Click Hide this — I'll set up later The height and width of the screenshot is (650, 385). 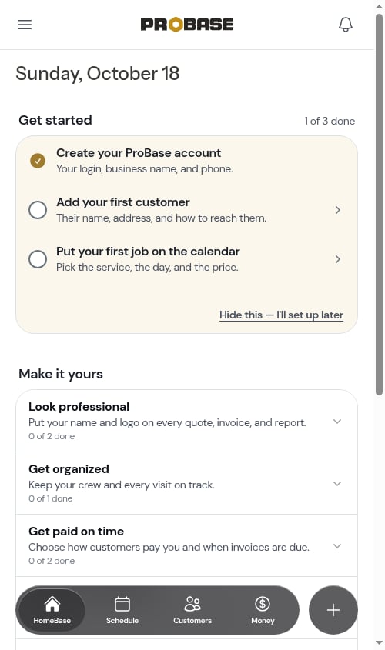pyautogui.click(x=281, y=315)
